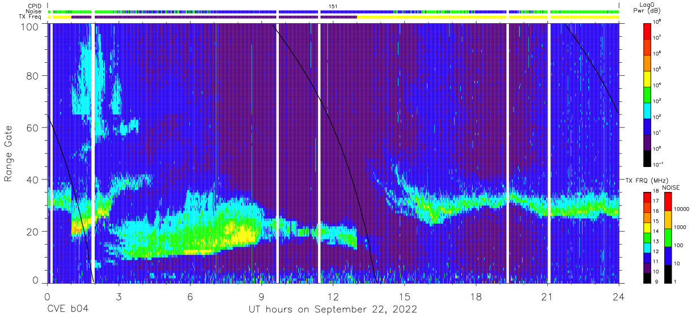
Task: Click x-axis tick label '18'
Action: click(476, 297)
